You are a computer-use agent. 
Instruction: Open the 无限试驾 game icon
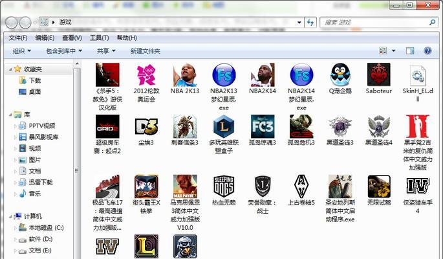378,186
